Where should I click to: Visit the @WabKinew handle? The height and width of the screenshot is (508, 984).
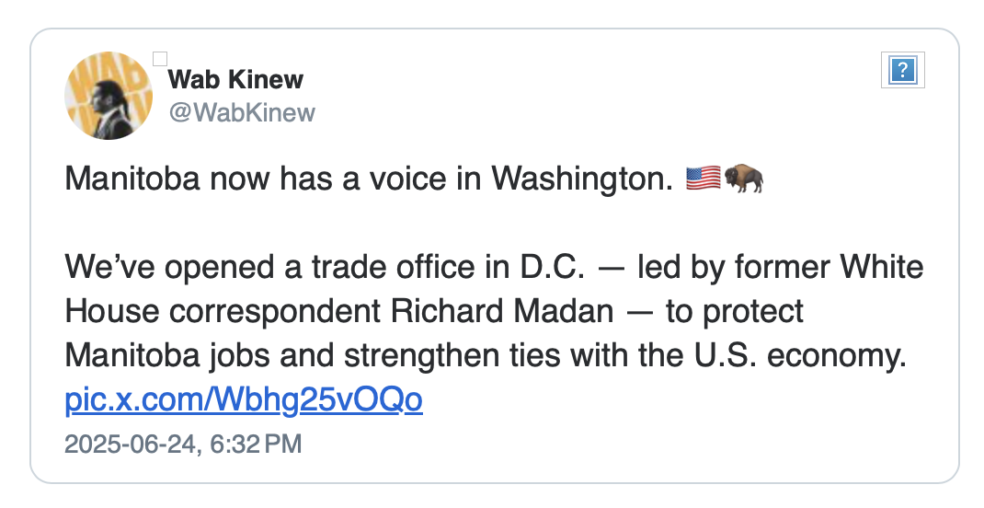coord(242,112)
